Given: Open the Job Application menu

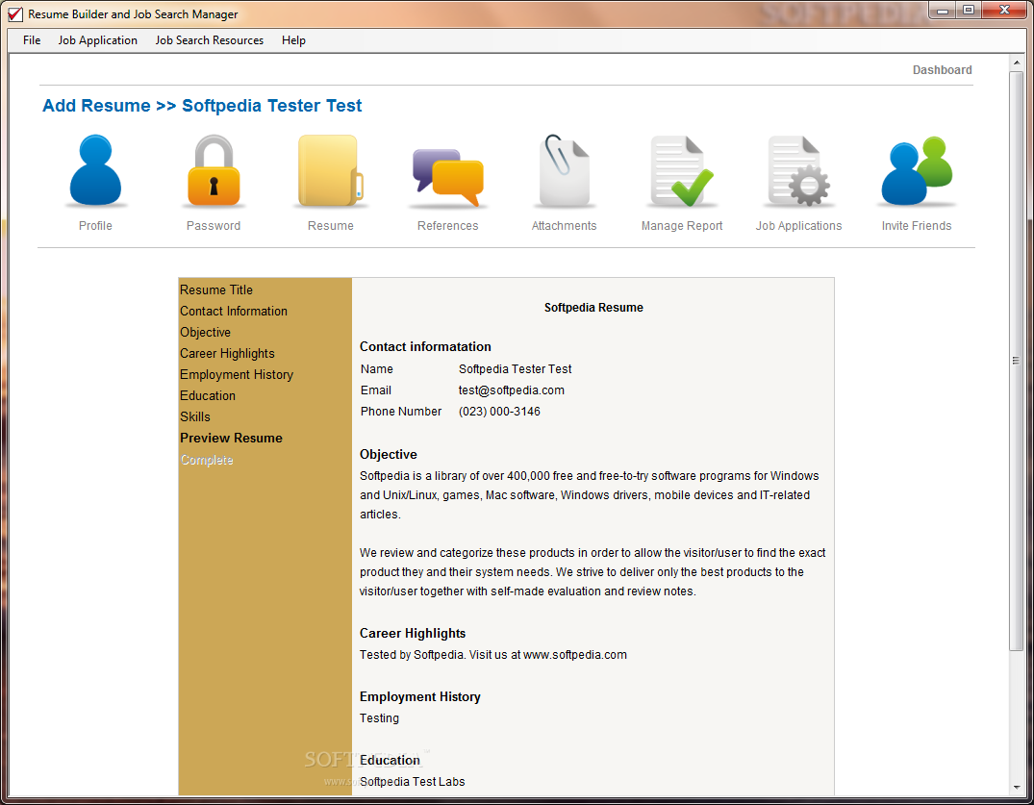Looking at the screenshot, I should pos(97,40).
